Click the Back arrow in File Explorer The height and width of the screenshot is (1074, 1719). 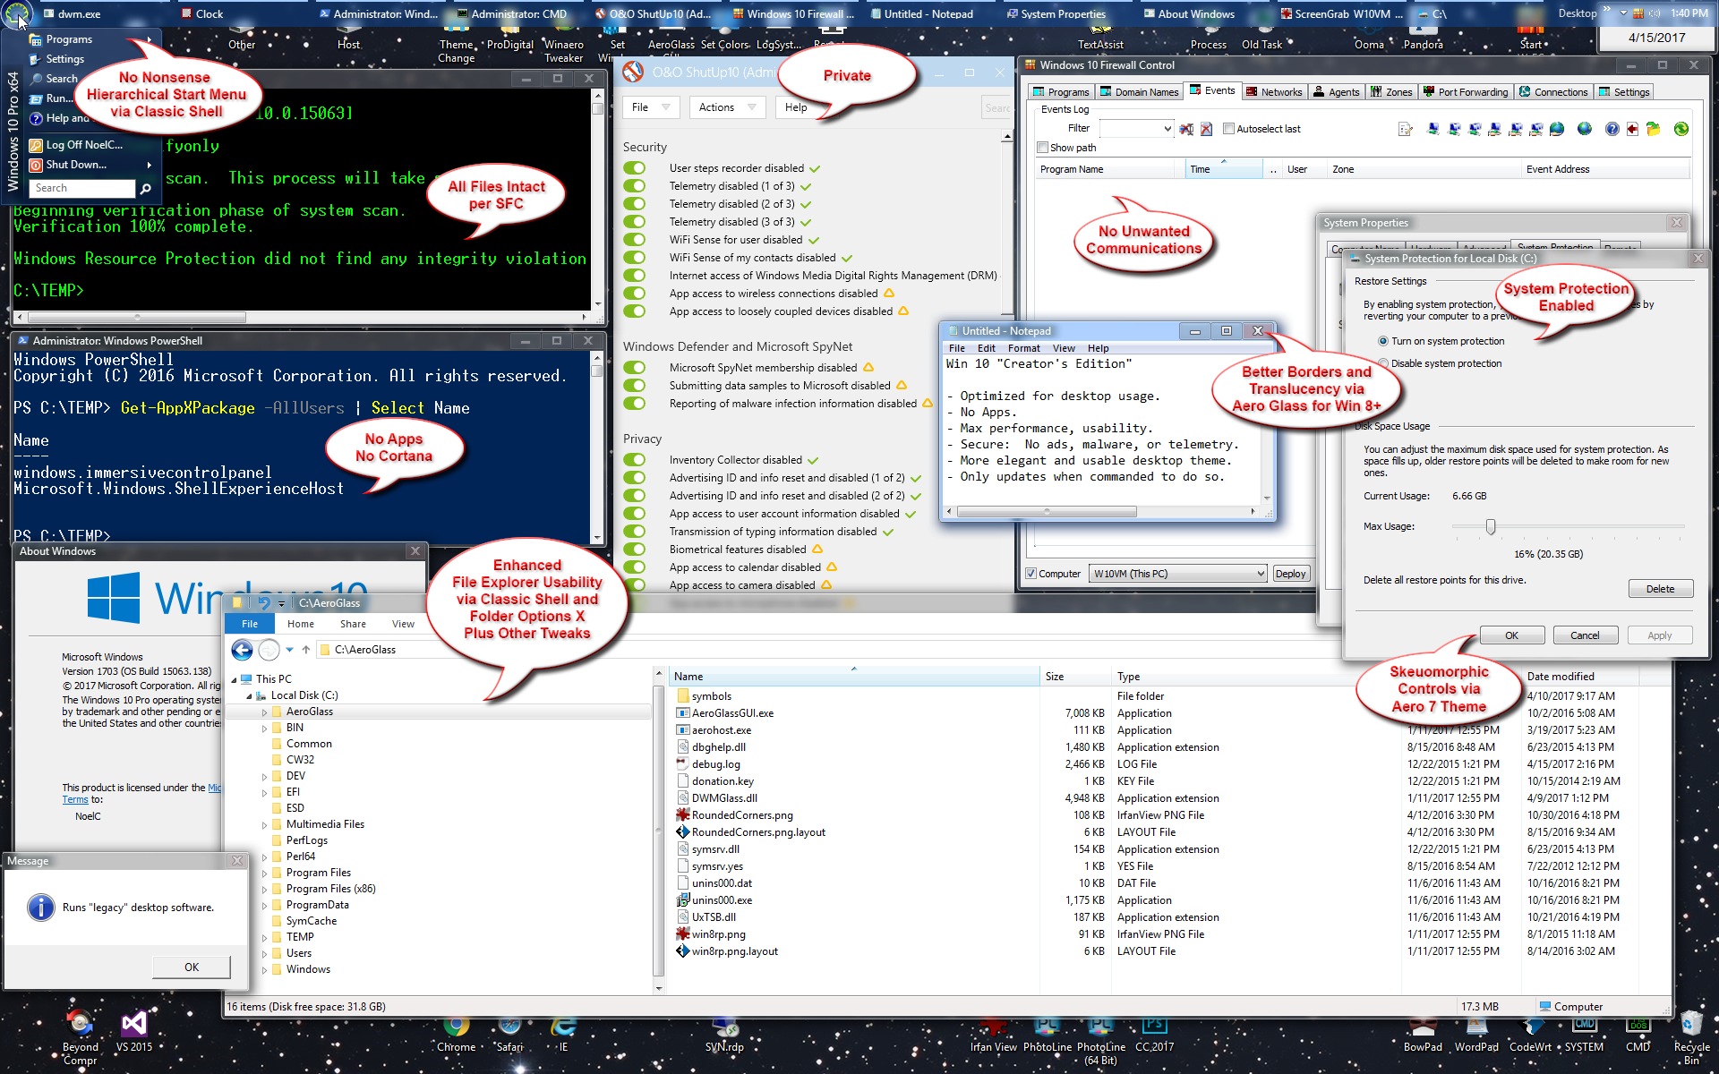(242, 650)
